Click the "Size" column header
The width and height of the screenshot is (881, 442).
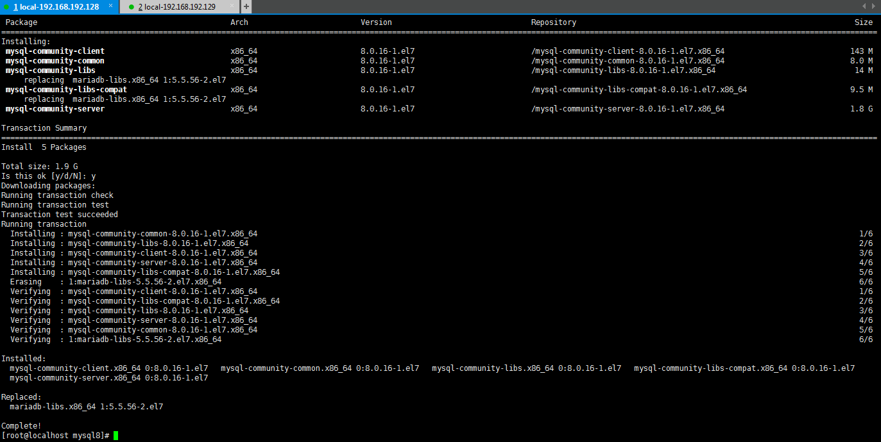click(x=864, y=22)
